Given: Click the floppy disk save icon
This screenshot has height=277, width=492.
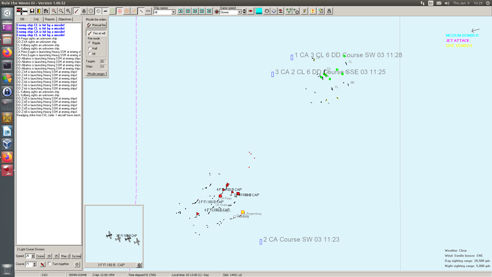Looking at the screenshot, I should click(x=32, y=11).
